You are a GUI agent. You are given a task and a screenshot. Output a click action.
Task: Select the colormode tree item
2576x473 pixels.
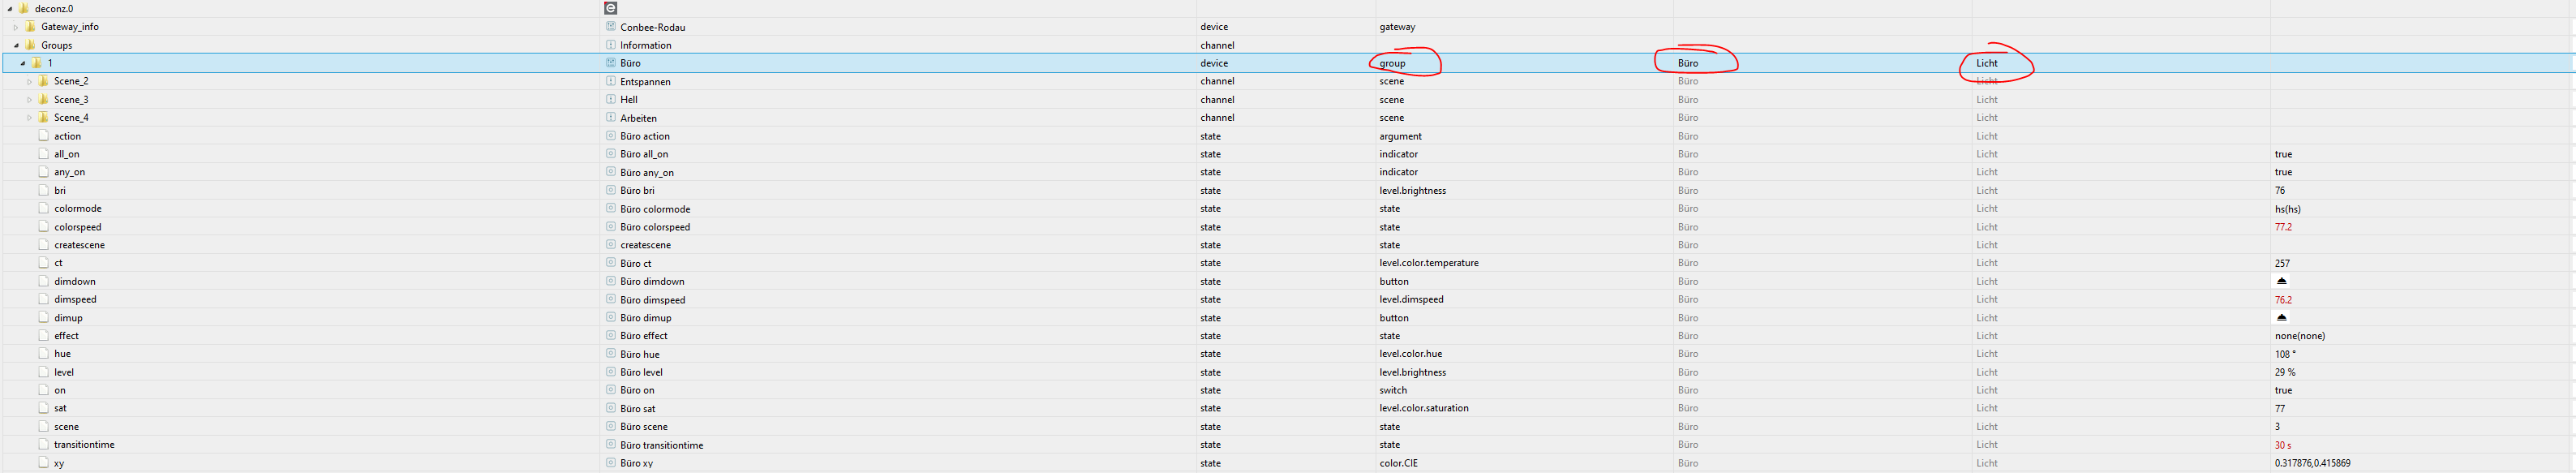coord(77,209)
